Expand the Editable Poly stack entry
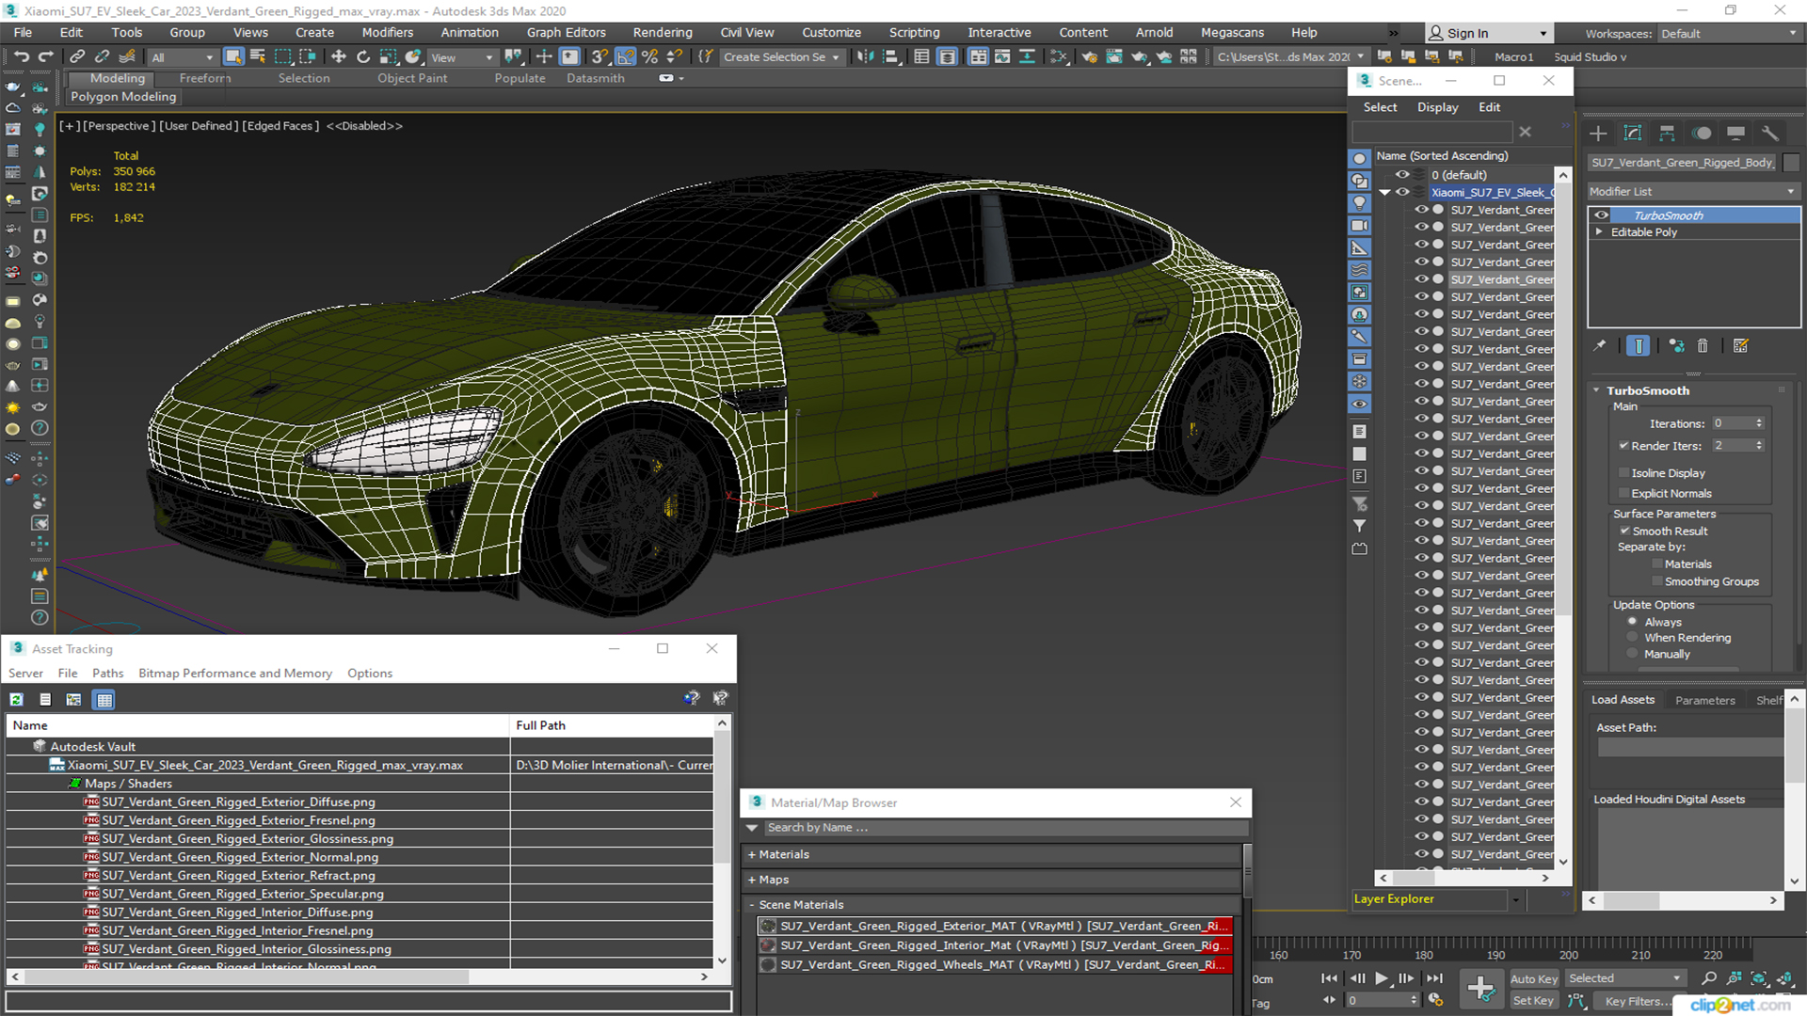This screenshot has height=1016, width=1807. coord(1599,232)
